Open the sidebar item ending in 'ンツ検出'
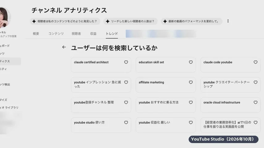 (x=5, y=84)
